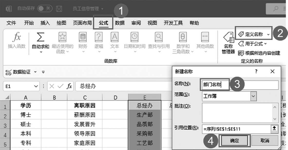Click the Excel app icon in title bar
Viewport: 288px width, 150px height.
click(9, 8)
